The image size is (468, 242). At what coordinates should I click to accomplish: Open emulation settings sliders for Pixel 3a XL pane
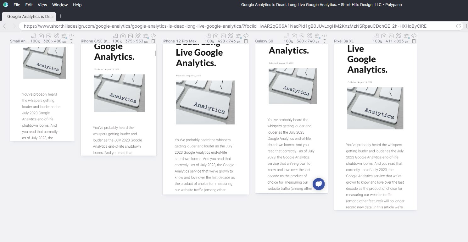pos(406,36)
